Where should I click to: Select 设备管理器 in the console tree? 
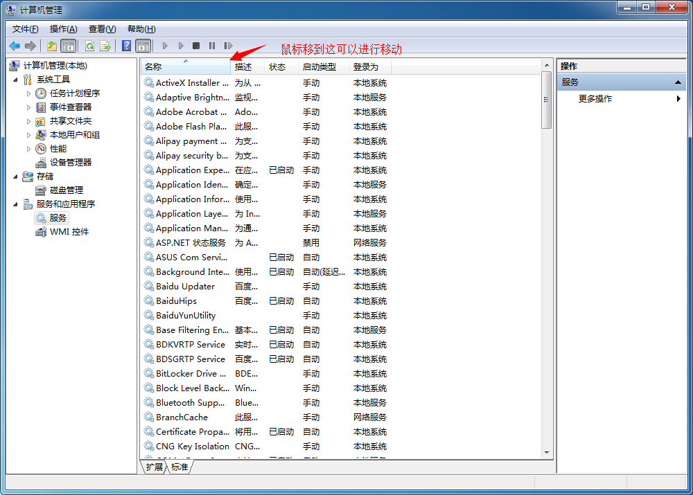[x=70, y=163]
